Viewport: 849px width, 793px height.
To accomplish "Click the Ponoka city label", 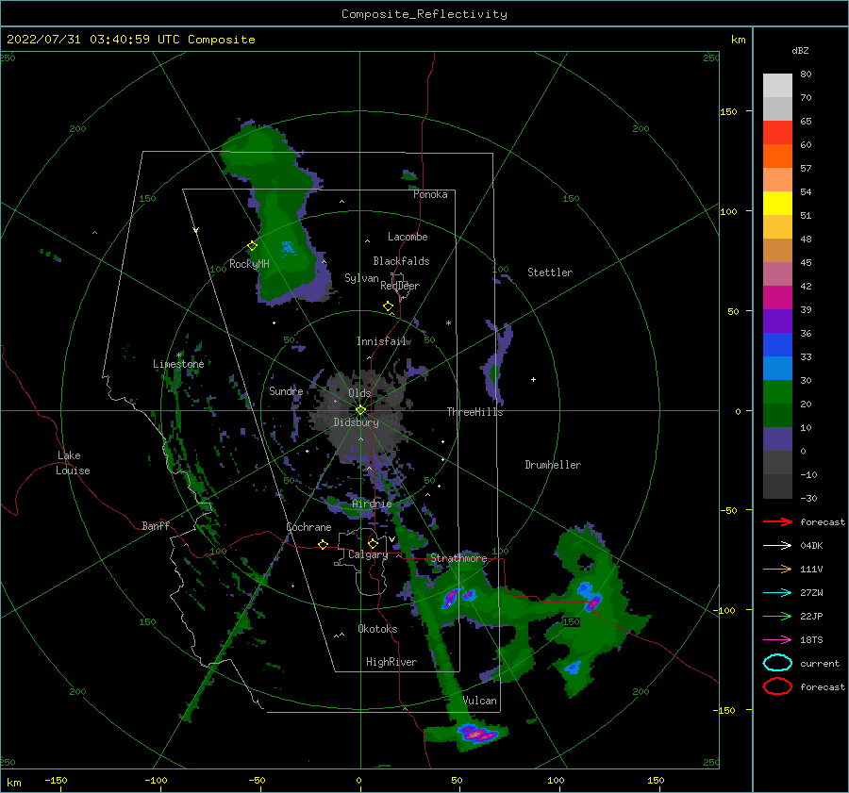I will [x=430, y=194].
